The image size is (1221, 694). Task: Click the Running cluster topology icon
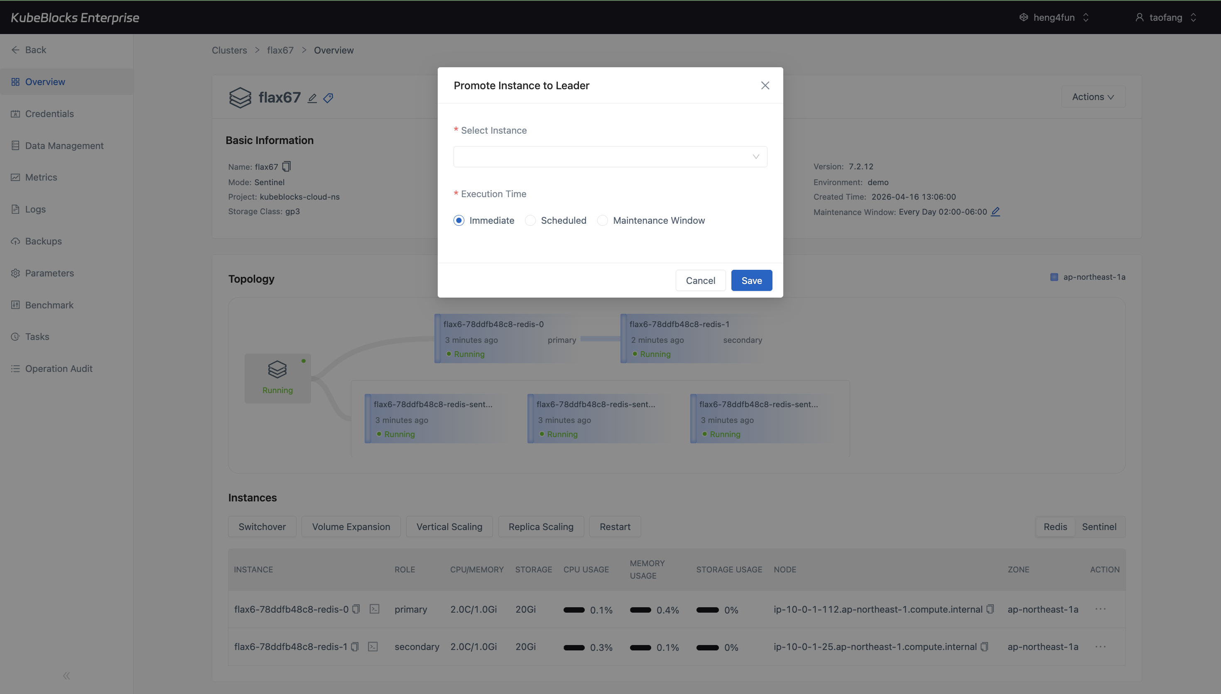(x=277, y=378)
